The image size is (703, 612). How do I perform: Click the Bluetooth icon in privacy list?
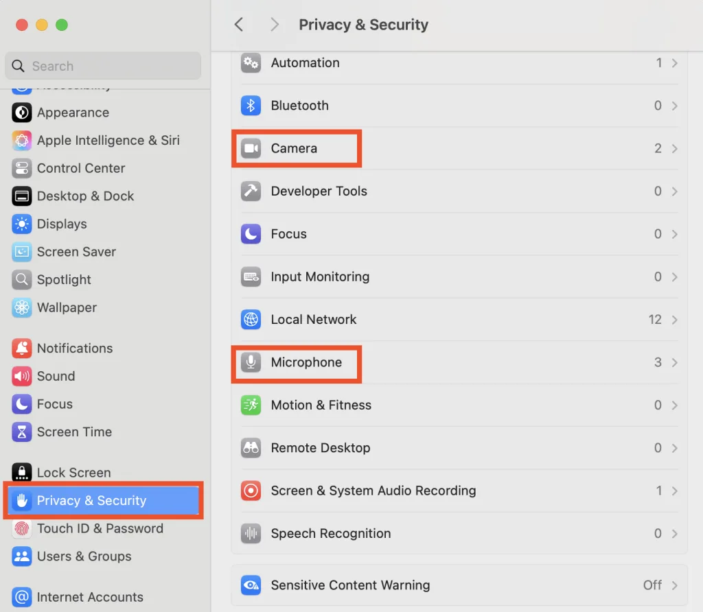[x=251, y=106]
